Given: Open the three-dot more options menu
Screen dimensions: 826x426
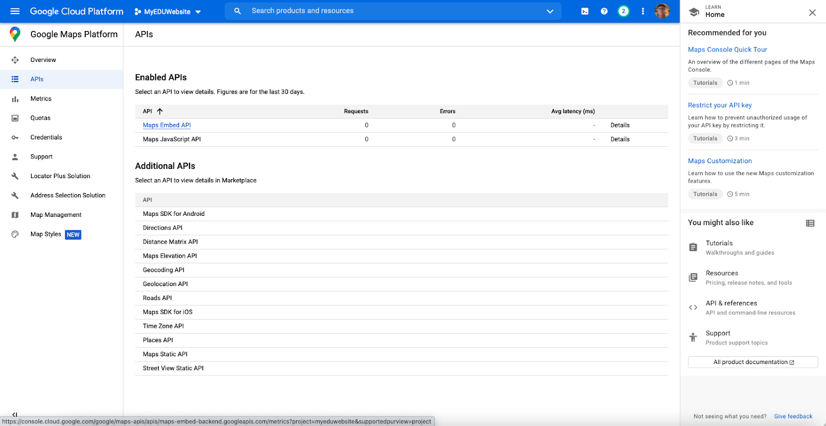Looking at the screenshot, I should (x=643, y=11).
